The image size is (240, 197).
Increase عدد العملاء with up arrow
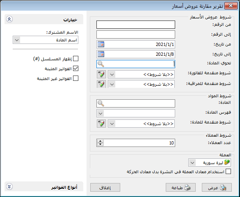point(101,141)
